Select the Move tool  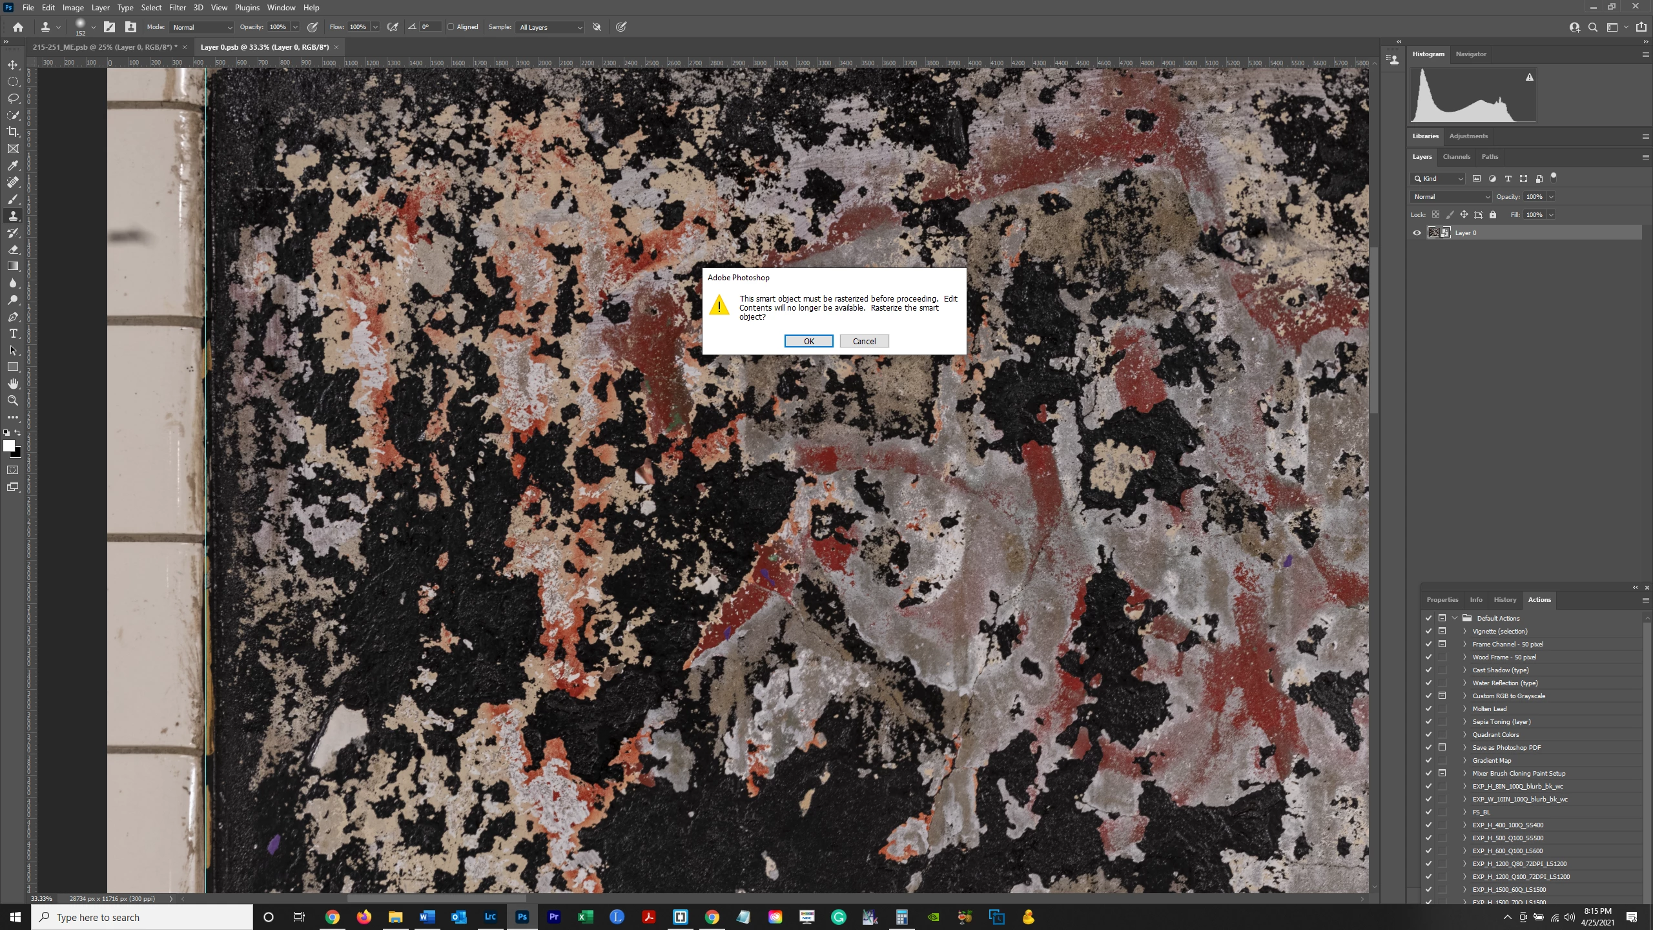click(13, 65)
